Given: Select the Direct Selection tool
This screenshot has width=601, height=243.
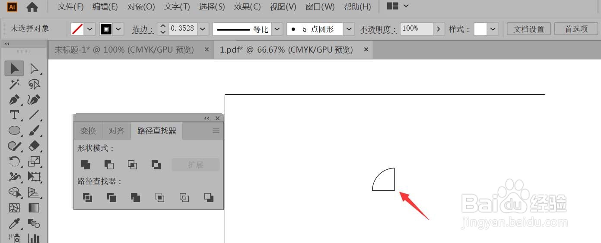Looking at the screenshot, I should tap(34, 69).
